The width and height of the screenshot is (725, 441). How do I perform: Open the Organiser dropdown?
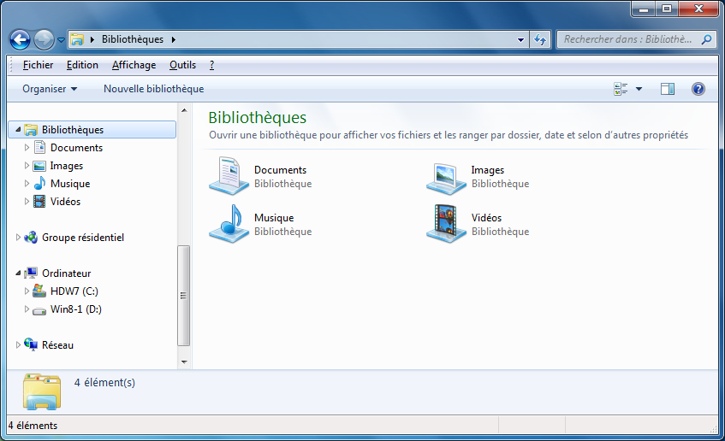pos(50,89)
